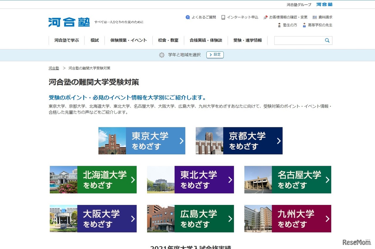Open the 模試 navigation menu

pos(94,40)
